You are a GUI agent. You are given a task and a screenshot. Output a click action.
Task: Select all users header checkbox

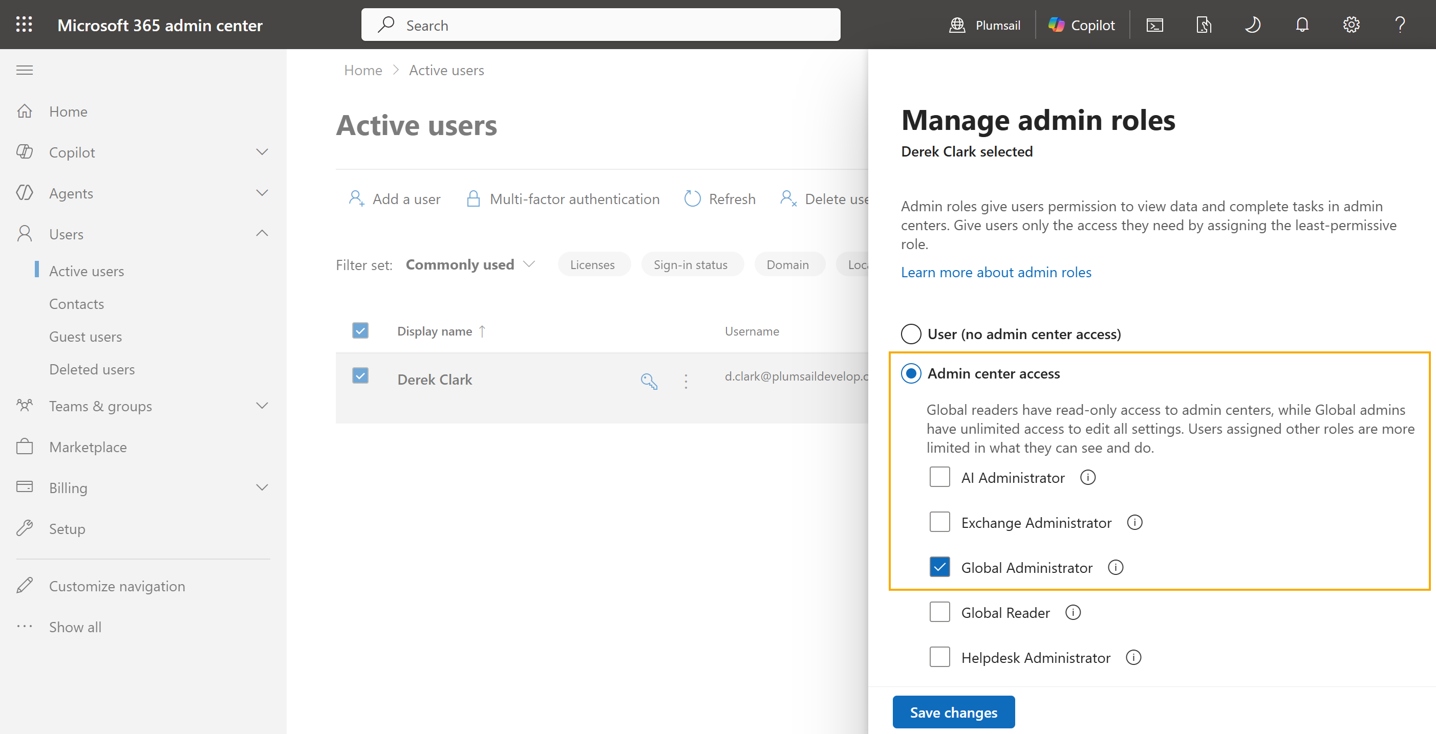pos(360,331)
